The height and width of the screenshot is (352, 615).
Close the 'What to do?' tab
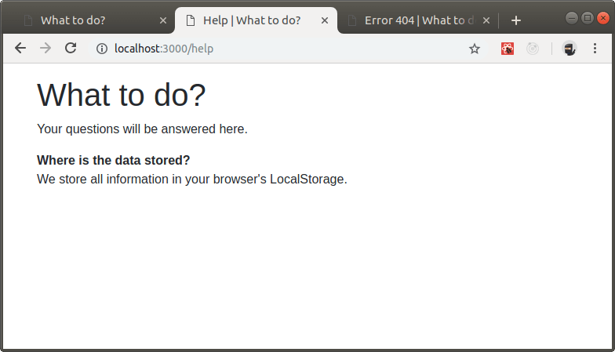pyautogui.click(x=163, y=20)
